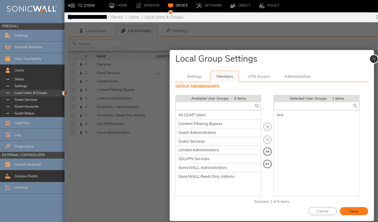Viewport: 378px width, 222px height.
Task: Open the Administration tab in dialog
Action: [297, 77]
